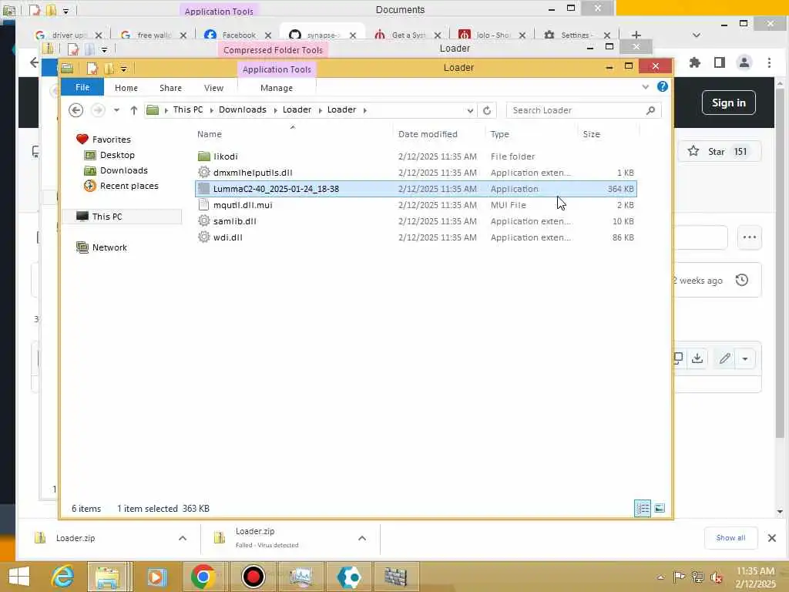Expand the failed Loader.zip download menu
The height and width of the screenshot is (592, 789).
pyautogui.click(x=362, y=538)
